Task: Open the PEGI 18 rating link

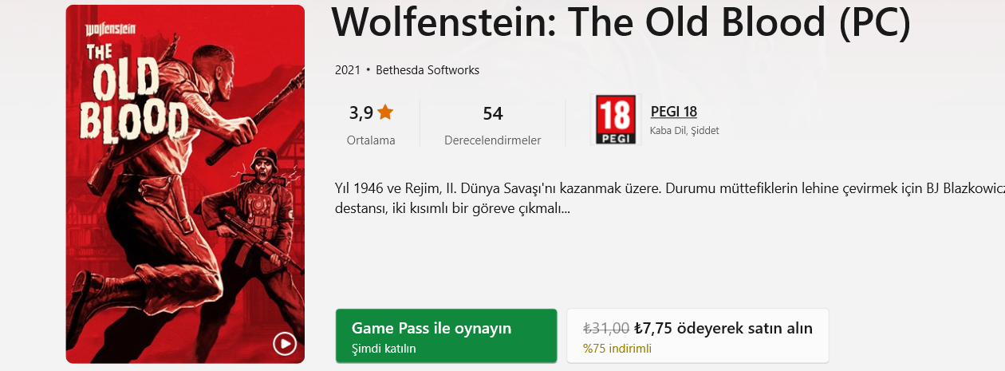Action: [x=674, y=112]
